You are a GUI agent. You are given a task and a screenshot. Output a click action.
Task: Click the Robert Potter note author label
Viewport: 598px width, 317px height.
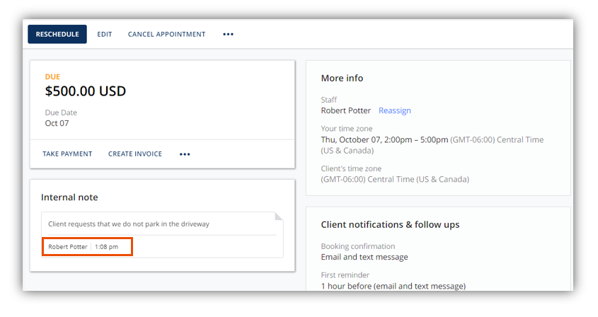tap(68, 247)
